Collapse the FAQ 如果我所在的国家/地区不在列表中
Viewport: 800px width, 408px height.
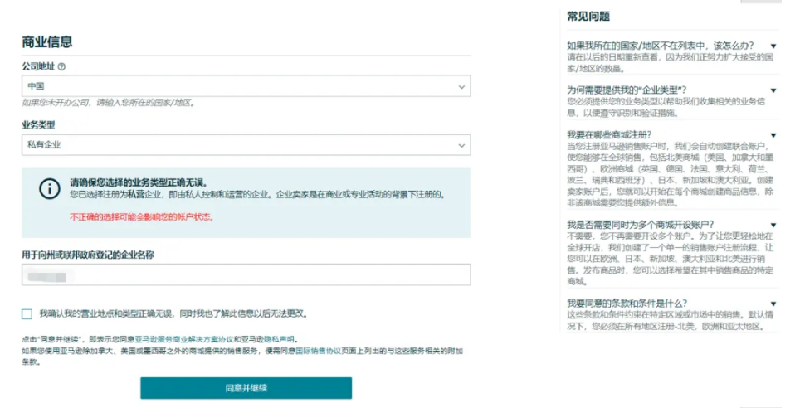point(773,46)
